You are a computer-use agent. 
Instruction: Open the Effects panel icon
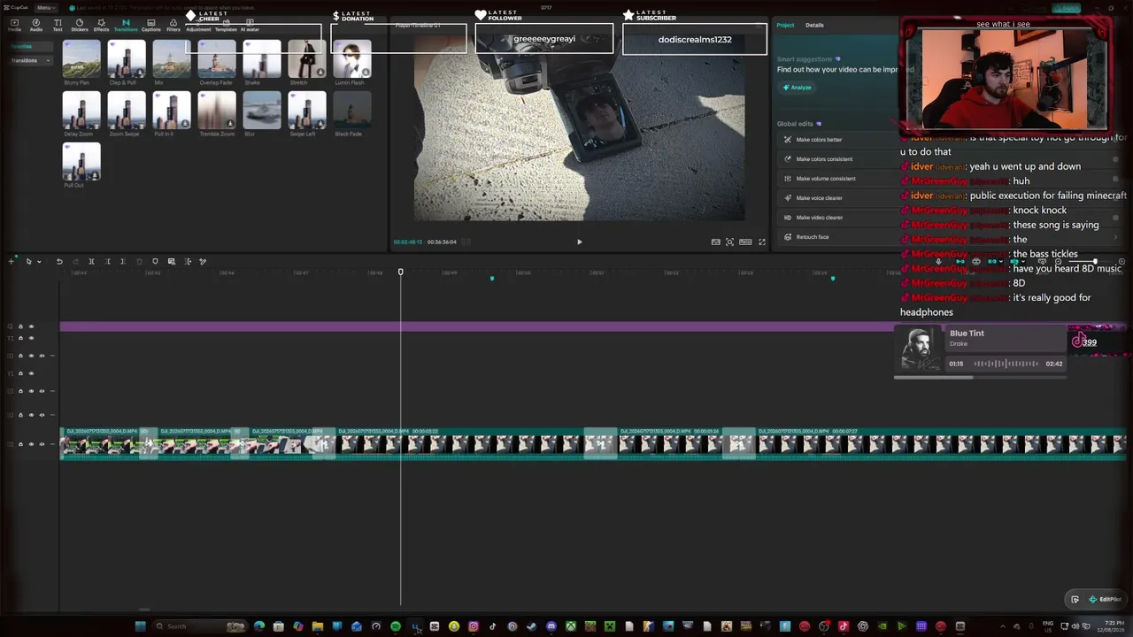tap(101, 25)
